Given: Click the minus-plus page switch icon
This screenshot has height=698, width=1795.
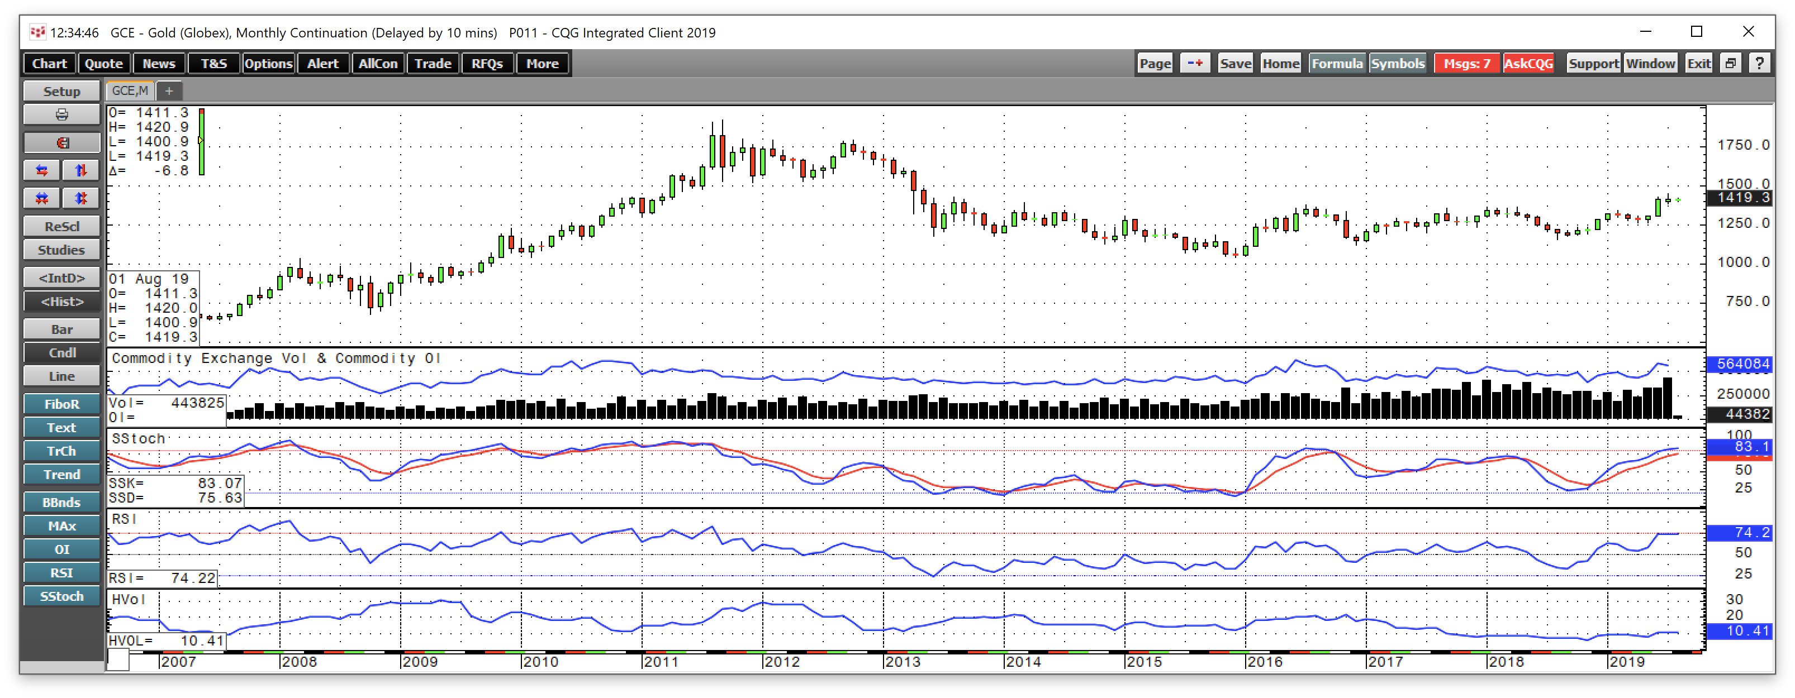Looking at the screenshot, I should click(x=1195, y=64).
